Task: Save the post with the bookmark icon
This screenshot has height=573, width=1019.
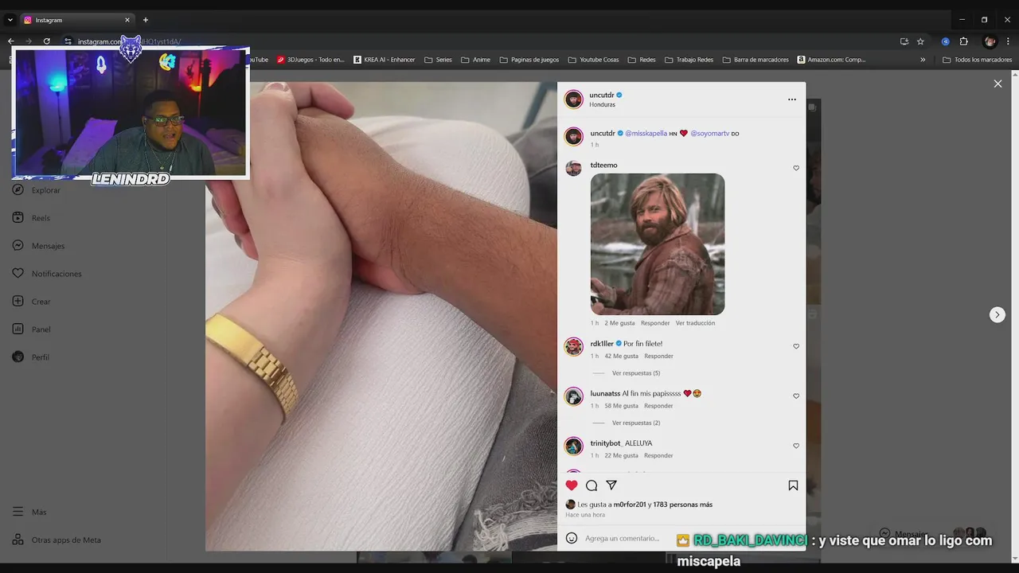Action: [793, 485]
